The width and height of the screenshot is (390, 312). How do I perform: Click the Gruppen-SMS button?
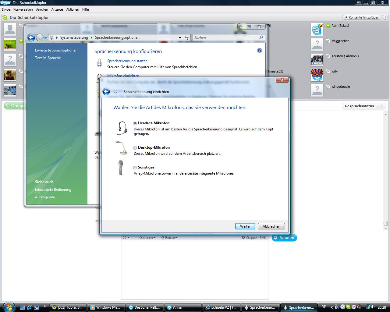[x=254, y=238]
